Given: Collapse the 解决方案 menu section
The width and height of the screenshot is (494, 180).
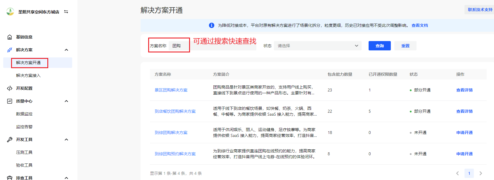Looking at the screenshot, I should tap(66, 50).
